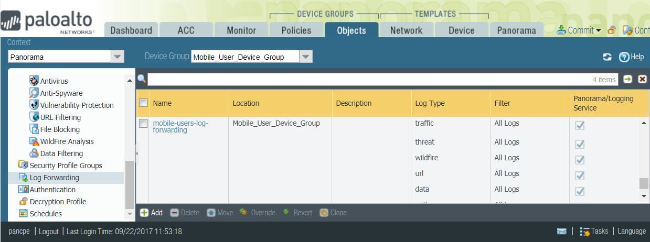Open Tasks manager in the bottom bar
The height and width of the screenshot is (242, 650).
(x=594, y=231)
